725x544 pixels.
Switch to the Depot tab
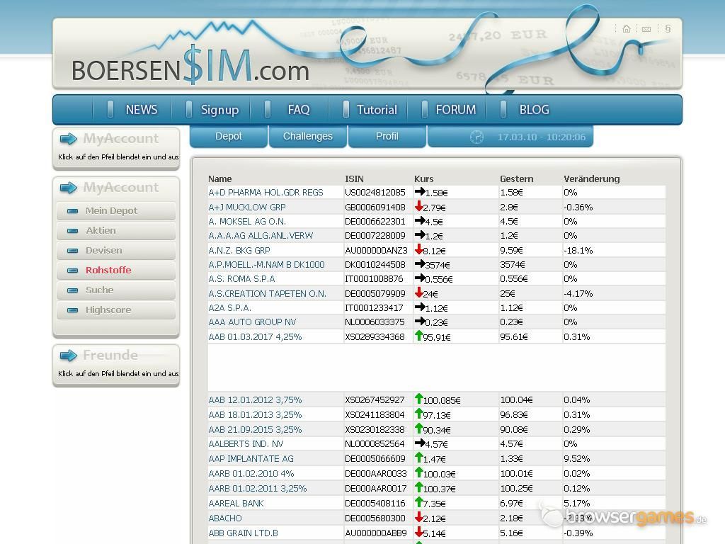[x=229, y=137]
